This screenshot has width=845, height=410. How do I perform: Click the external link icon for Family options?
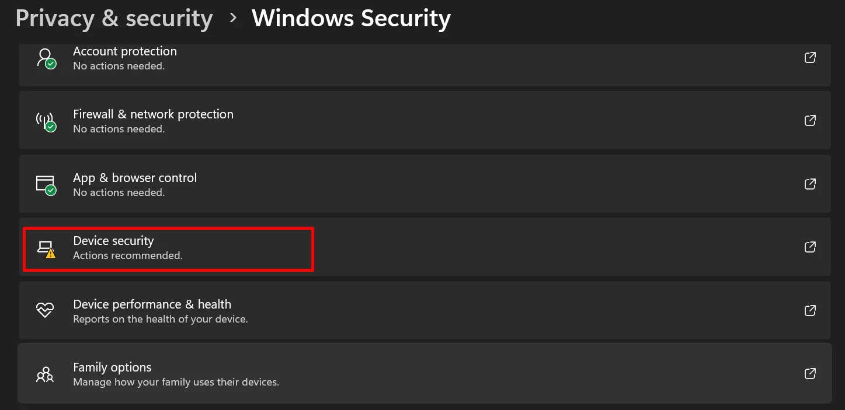tap(810, 373)
